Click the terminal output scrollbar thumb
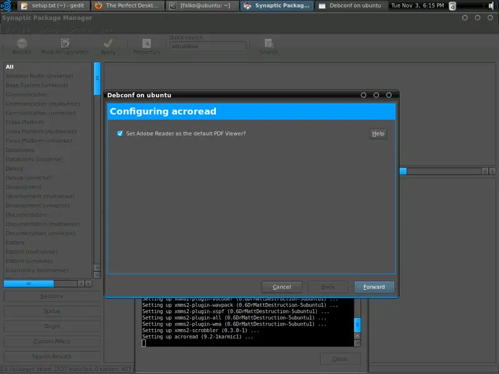 coord(357,325)
